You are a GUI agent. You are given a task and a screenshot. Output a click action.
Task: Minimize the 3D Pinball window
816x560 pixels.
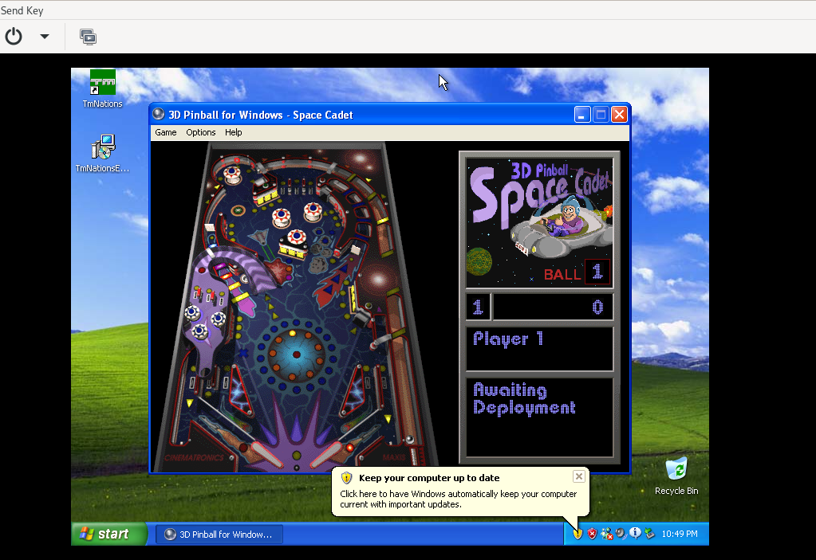point(582,114)
